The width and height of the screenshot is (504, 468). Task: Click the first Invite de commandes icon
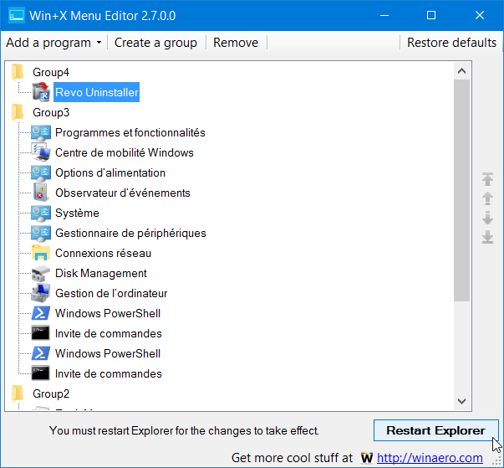pyautogui.click(x=41, y=333)
